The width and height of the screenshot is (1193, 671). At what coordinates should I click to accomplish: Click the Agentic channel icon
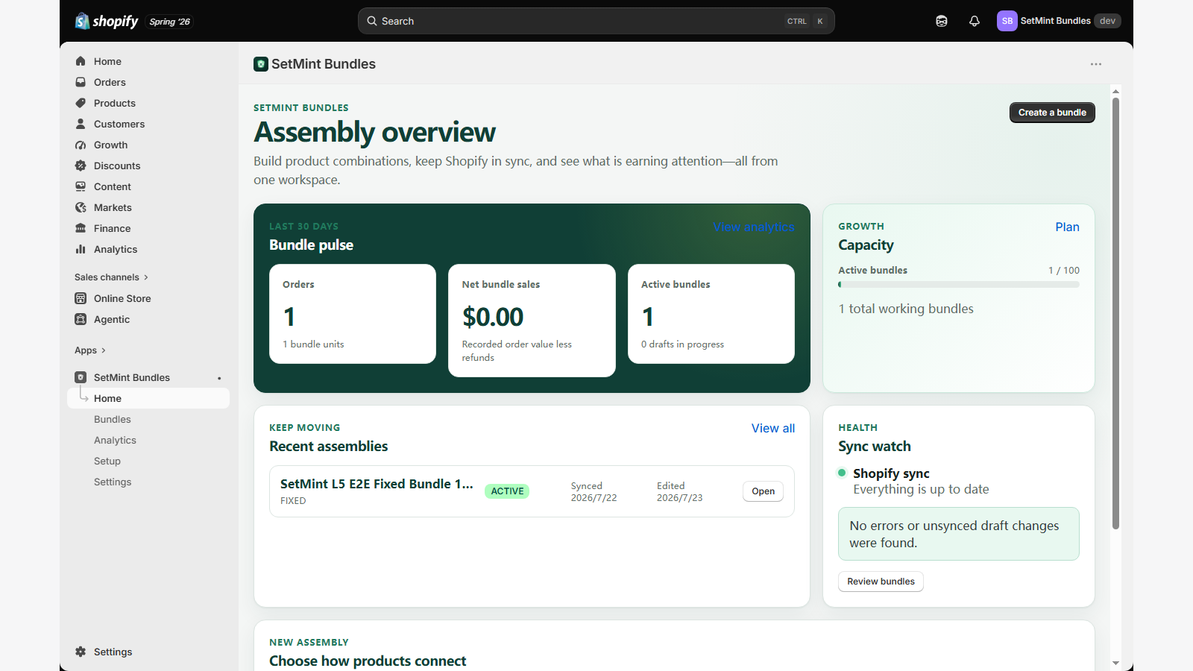pyautogui.click(x=81, y=319)
